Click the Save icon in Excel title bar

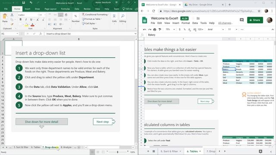(x=24, y=3)
